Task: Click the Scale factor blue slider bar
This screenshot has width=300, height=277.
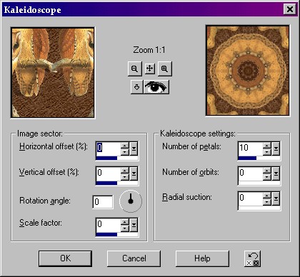Action: click(x=117, y=234)
